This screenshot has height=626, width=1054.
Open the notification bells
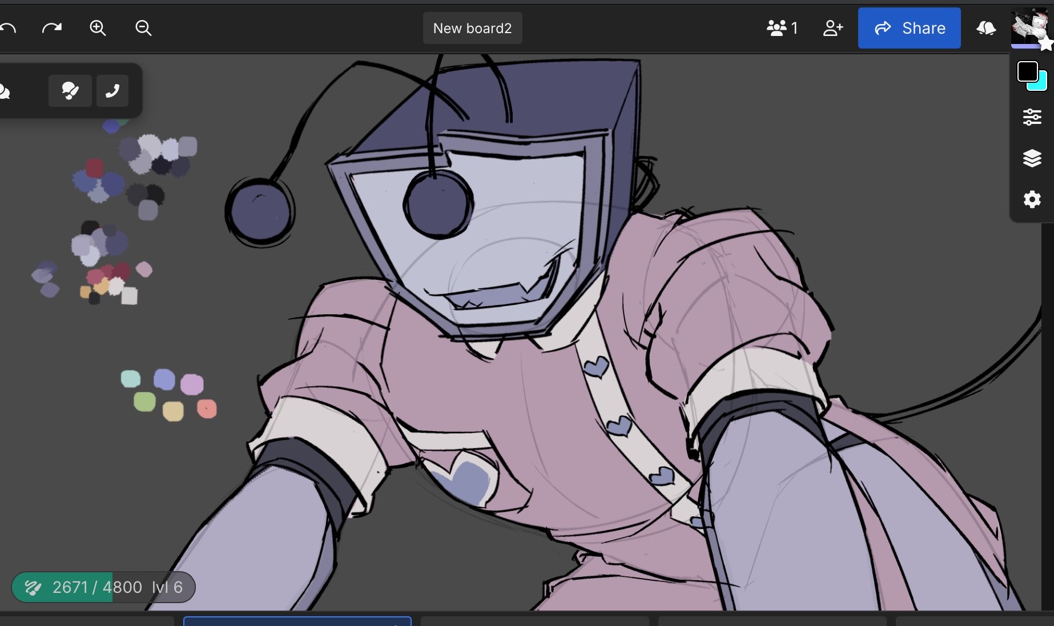986,28
